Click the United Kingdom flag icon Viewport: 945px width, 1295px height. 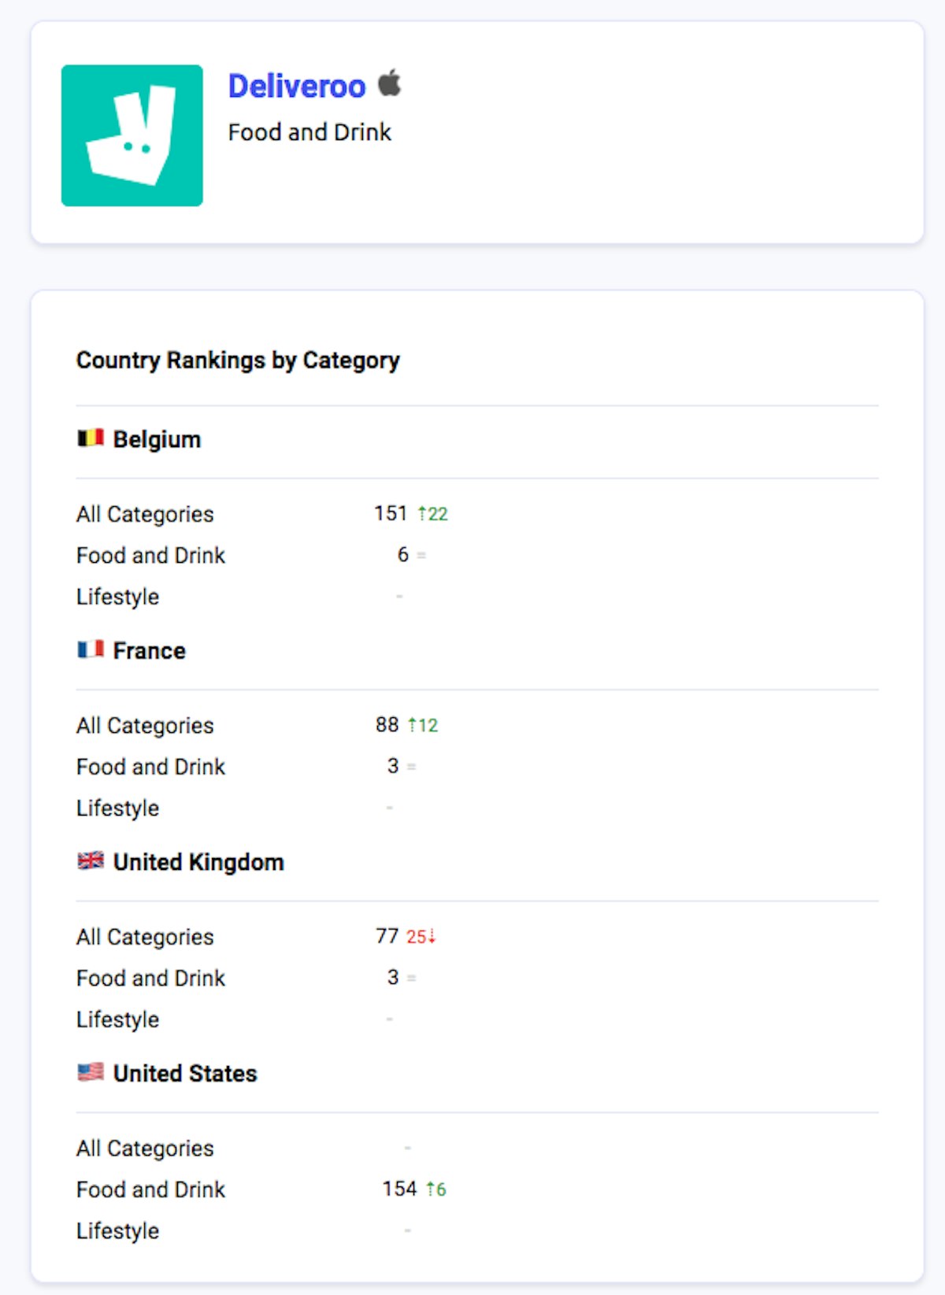click(91, 860)
